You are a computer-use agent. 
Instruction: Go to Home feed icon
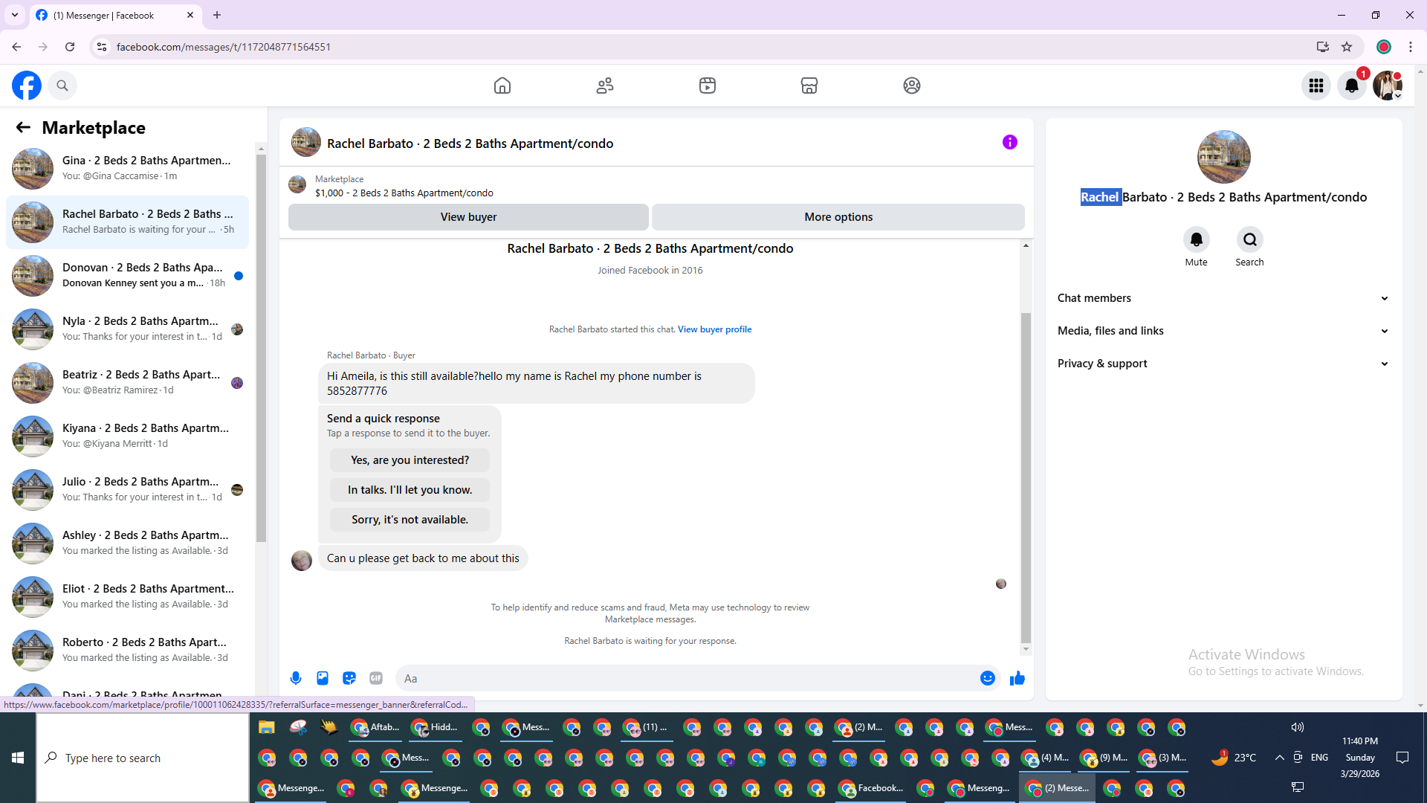502,86
